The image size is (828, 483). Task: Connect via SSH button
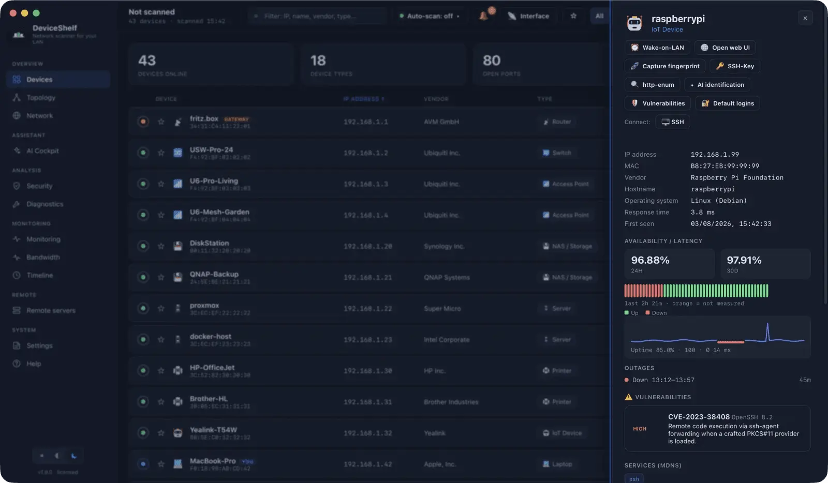pyautogui.click(x=672, y=122)
